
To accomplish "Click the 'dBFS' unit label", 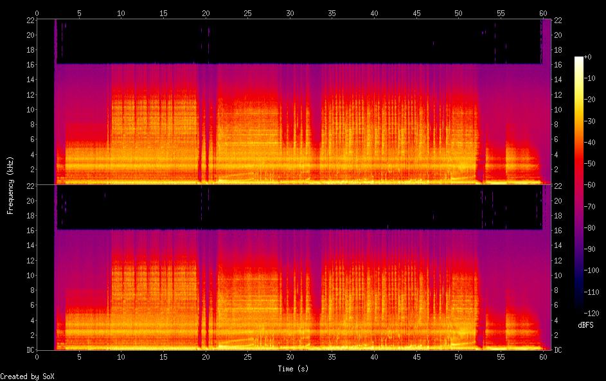I will point(585,325).
